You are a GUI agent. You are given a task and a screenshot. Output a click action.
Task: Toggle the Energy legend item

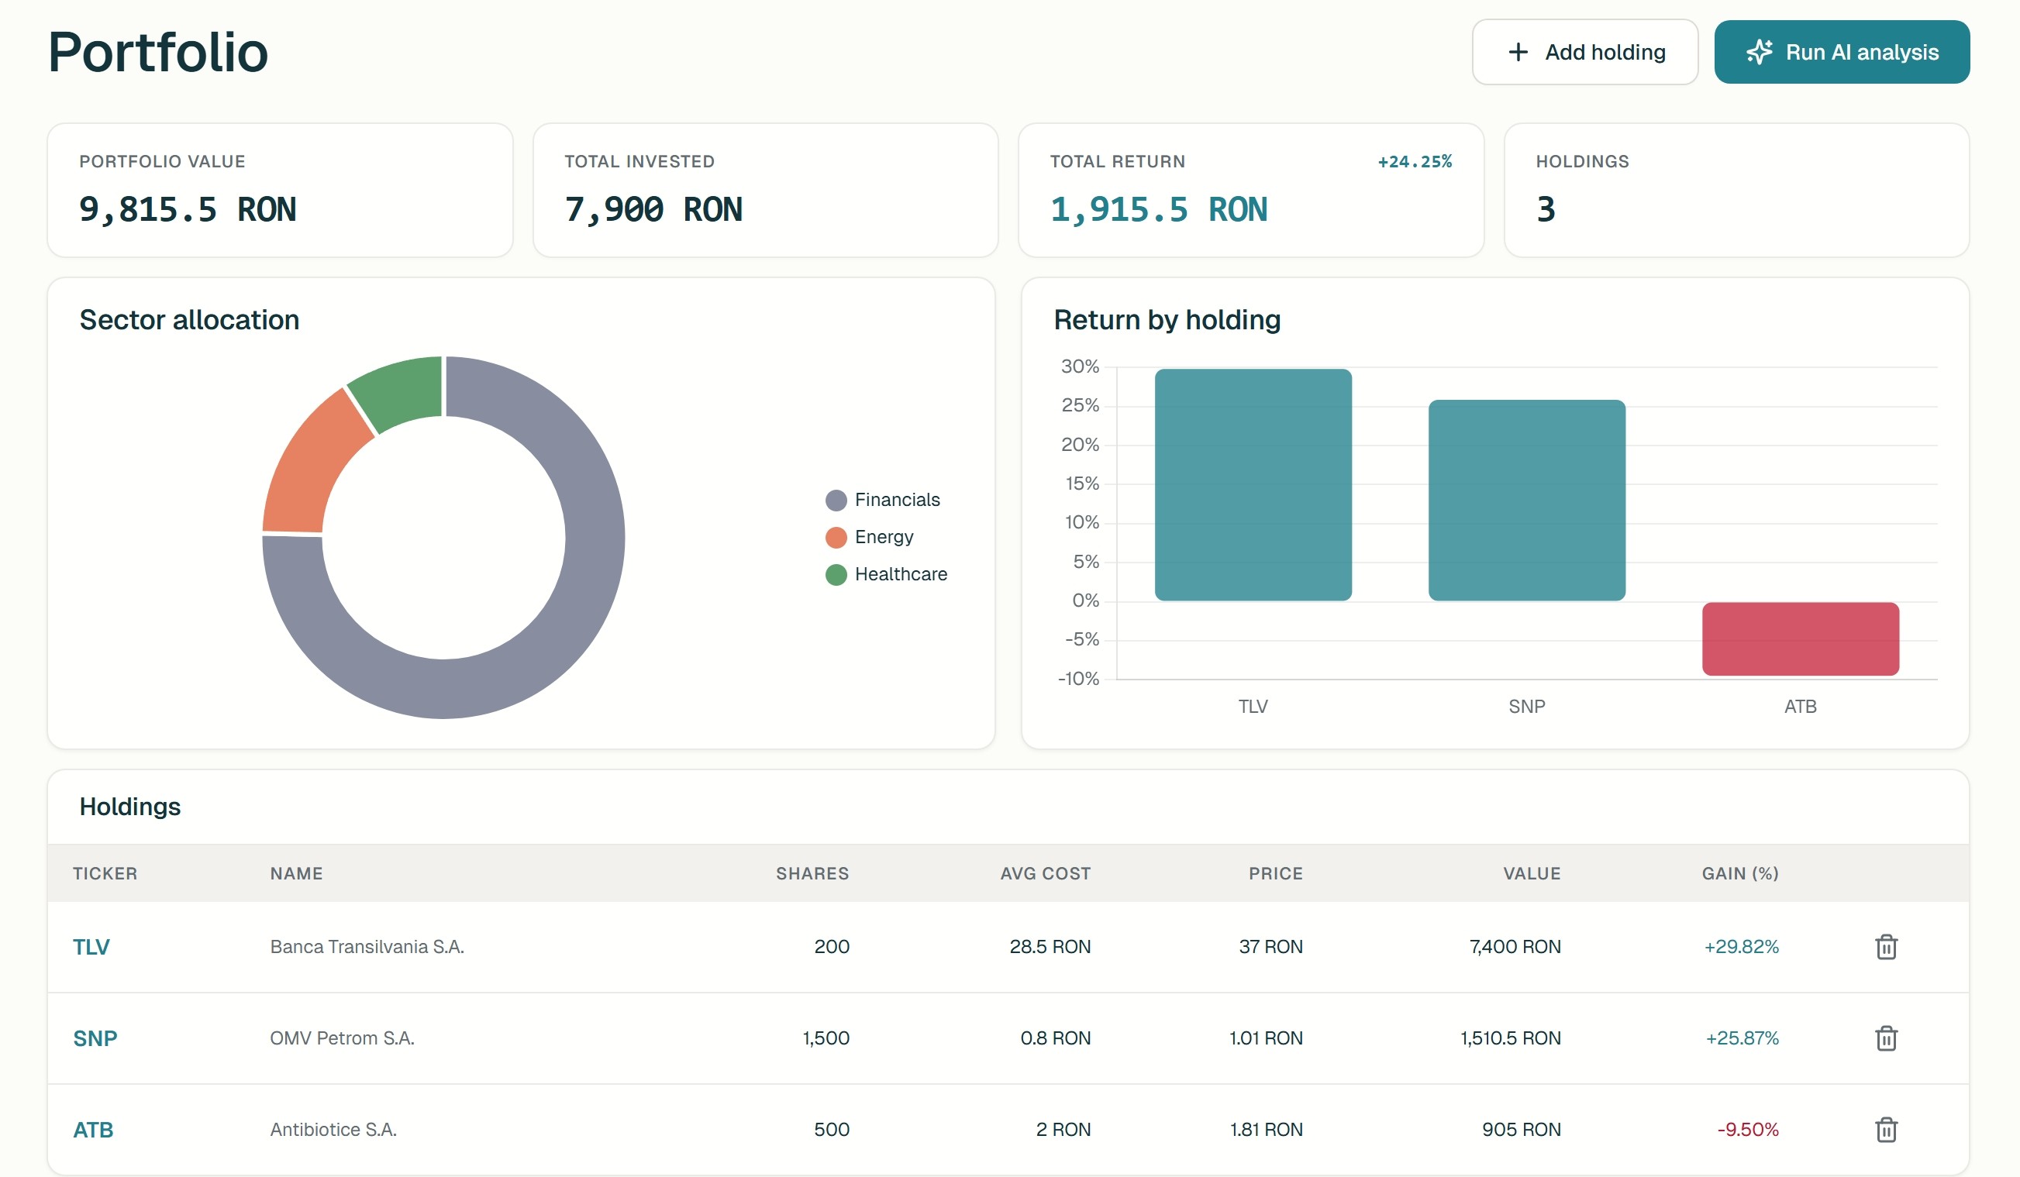884,537
